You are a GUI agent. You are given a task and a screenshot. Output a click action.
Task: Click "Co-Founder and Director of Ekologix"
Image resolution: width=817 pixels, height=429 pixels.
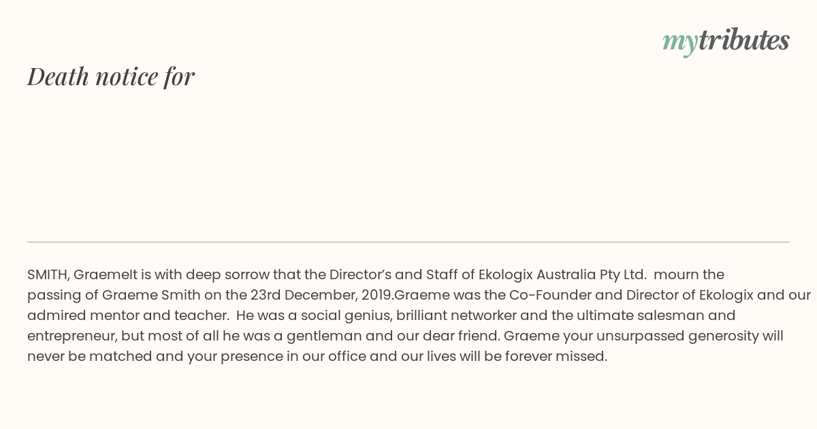[x=627, y=295]
